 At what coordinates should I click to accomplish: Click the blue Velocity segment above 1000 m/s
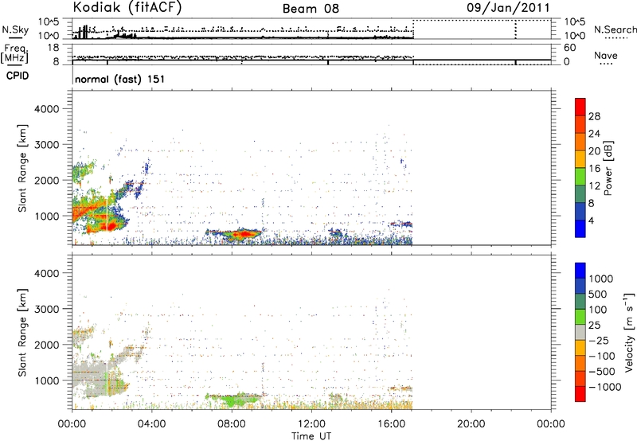pyautogui.click(x=580, y=271)
